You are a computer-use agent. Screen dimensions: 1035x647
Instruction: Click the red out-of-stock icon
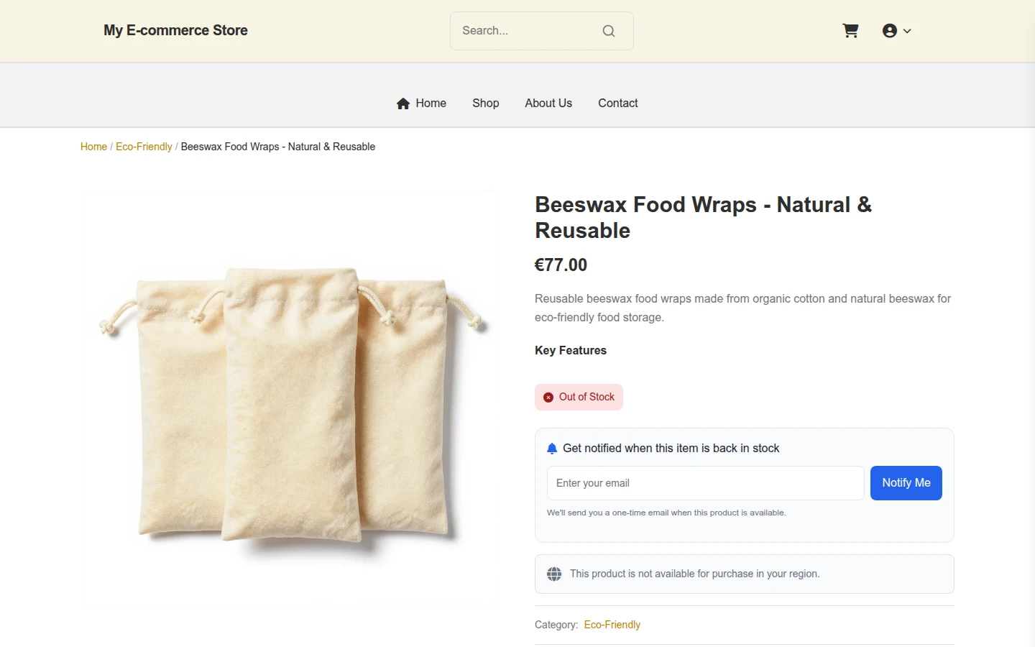point(548,398)
